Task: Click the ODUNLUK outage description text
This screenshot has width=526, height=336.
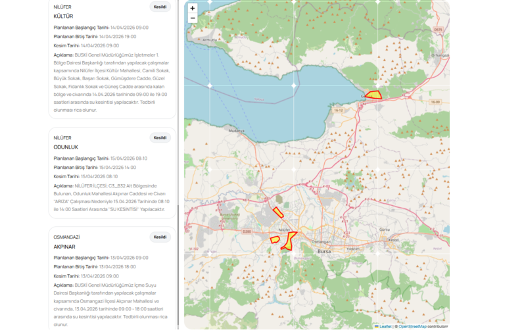Action: 112,197
